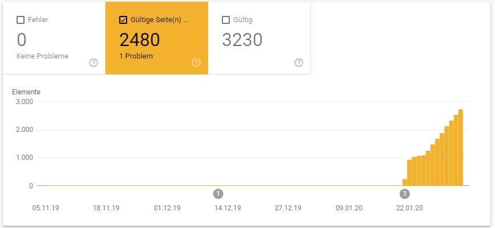Click help icon in orange warnings card

point(196,63)
